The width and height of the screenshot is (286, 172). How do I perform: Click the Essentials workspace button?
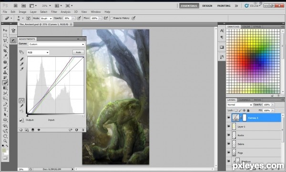(189, 6)
